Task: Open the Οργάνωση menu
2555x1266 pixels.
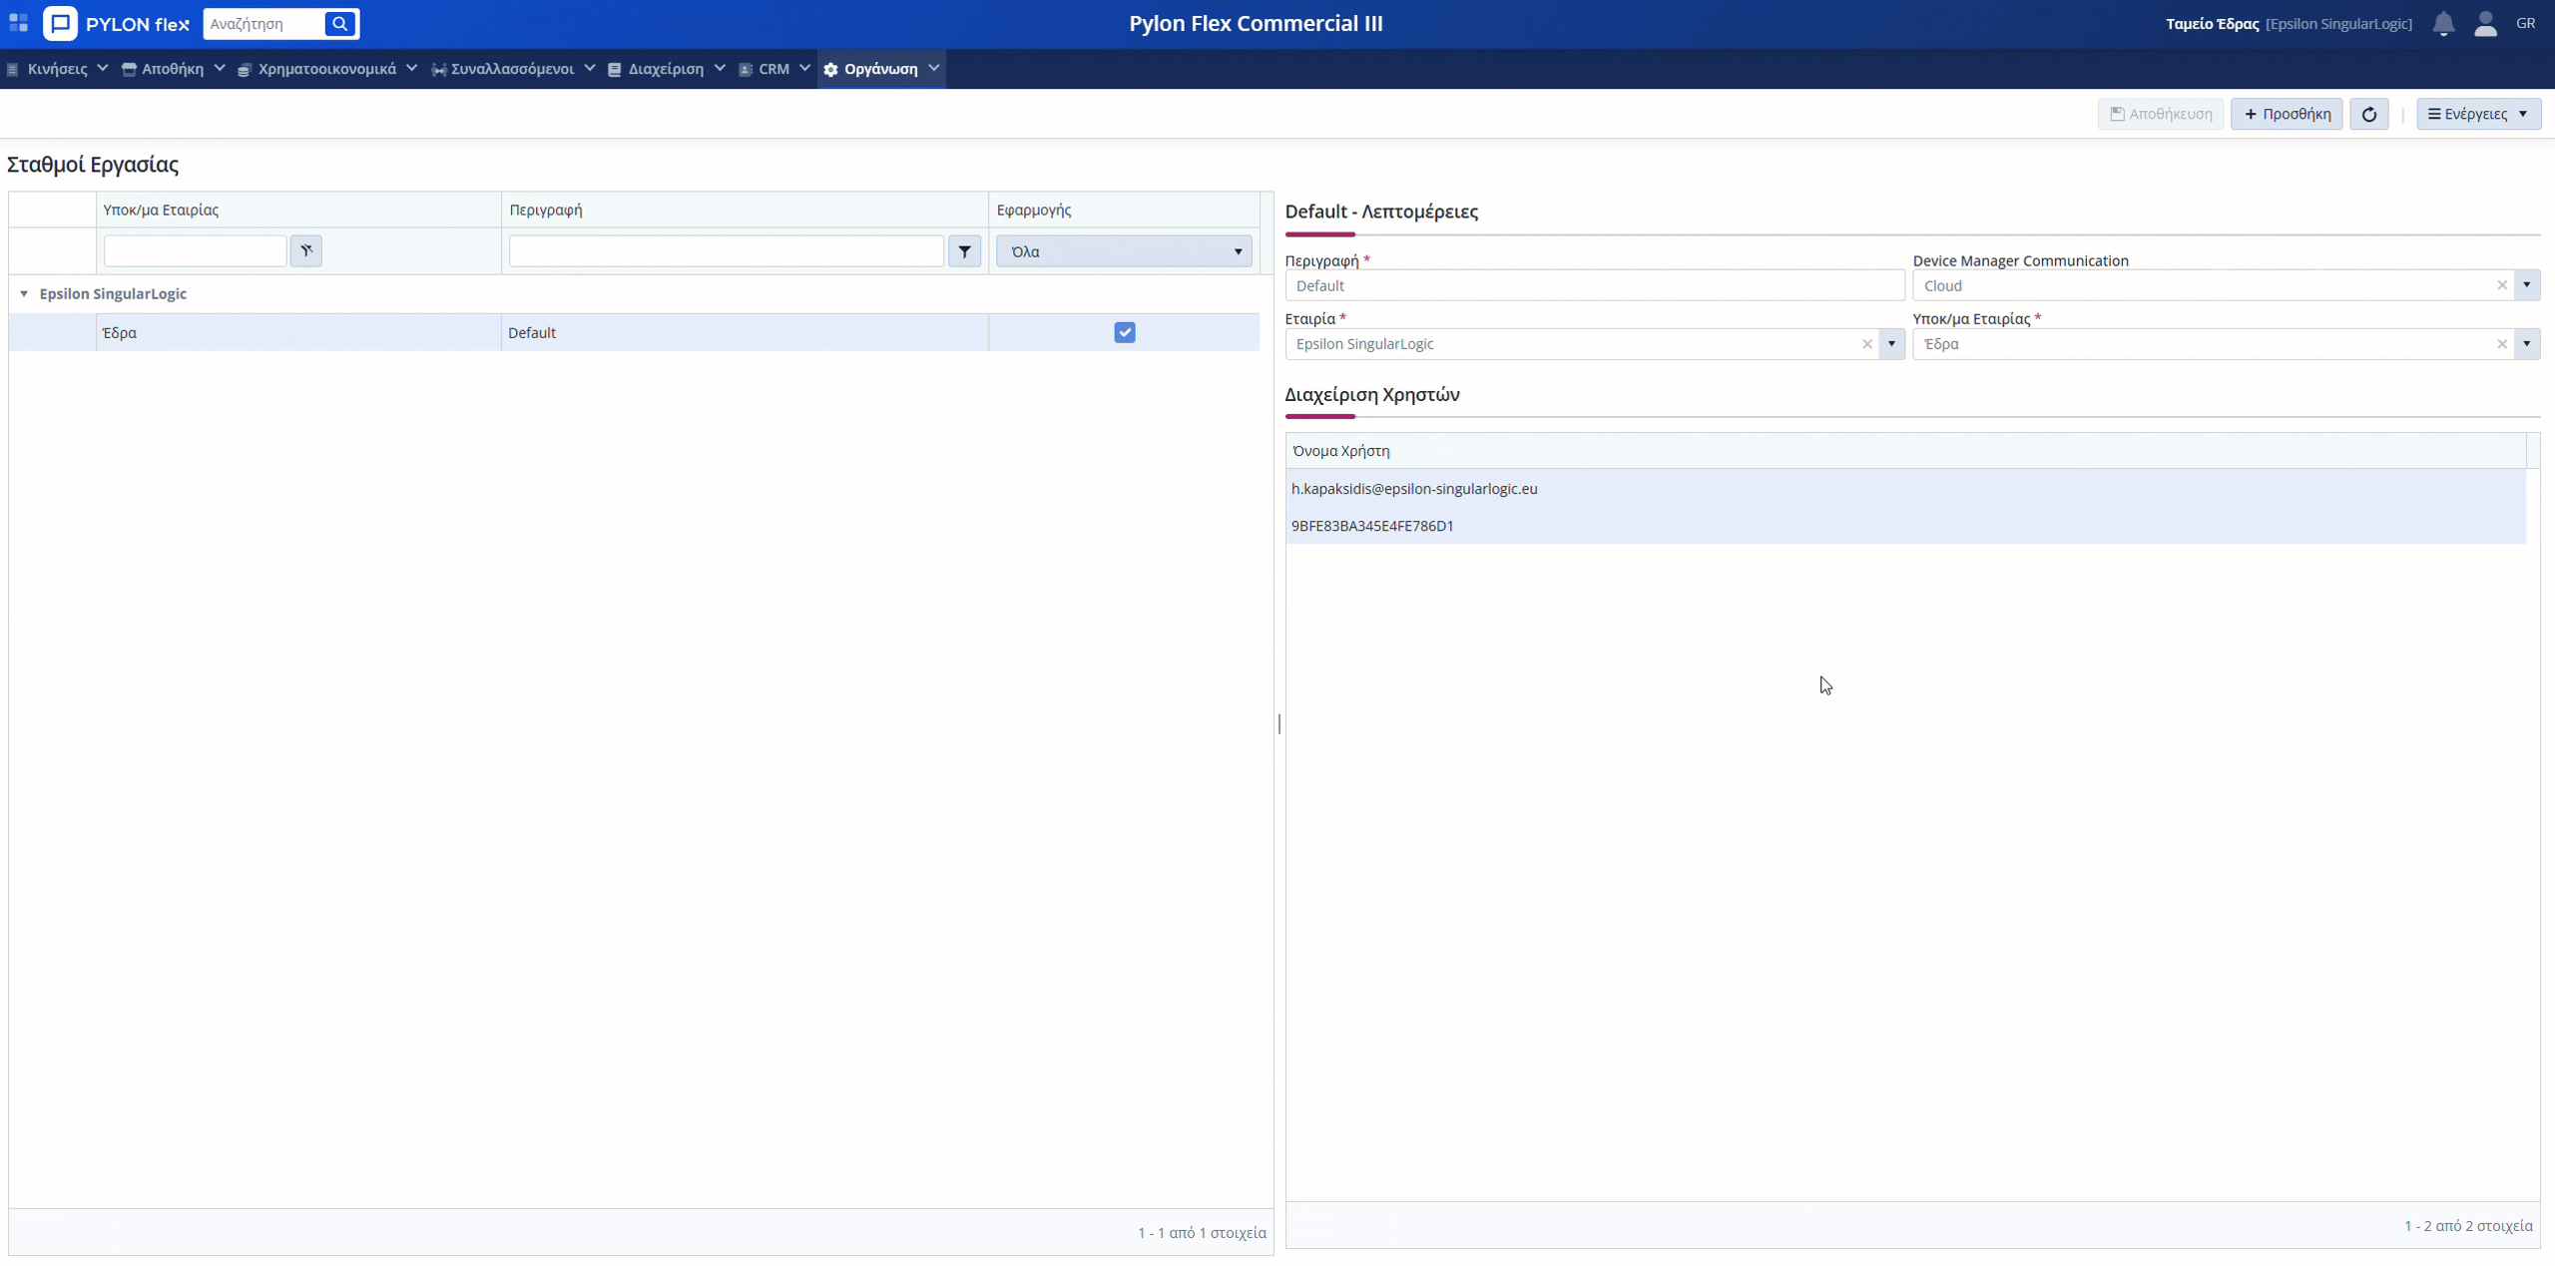Action: point(881,69)
